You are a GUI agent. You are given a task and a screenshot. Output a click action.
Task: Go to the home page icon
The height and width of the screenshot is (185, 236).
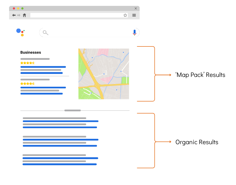click(x=25, y=15)
